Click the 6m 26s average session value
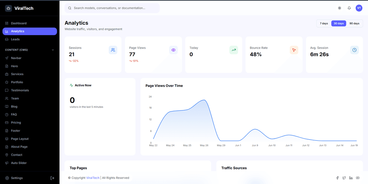The height and width of the screenshot is (184, 368). pyautogui.click(x=319, y=54)
